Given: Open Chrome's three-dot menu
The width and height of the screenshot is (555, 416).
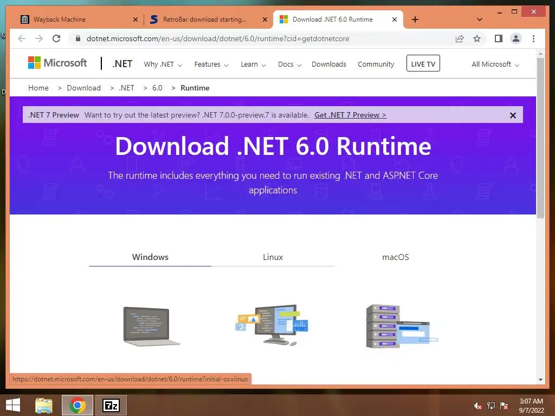Looking at the screenshot, I should pyautogui.click(x=533, y=38).
